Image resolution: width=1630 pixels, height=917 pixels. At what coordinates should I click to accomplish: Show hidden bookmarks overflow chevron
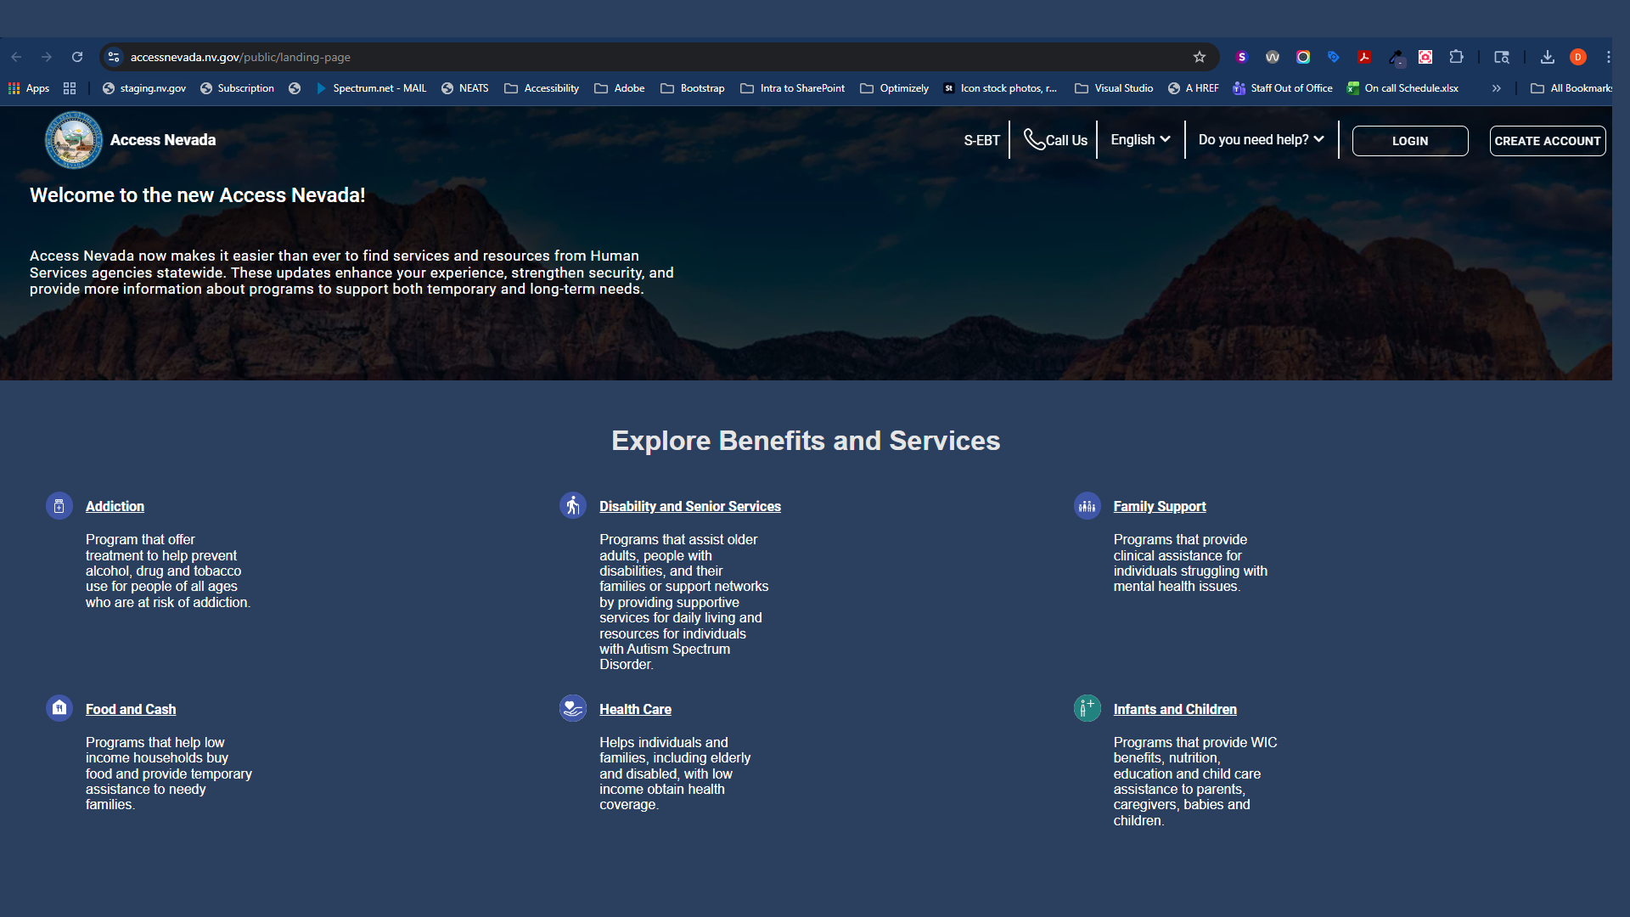pos(1496,88)
